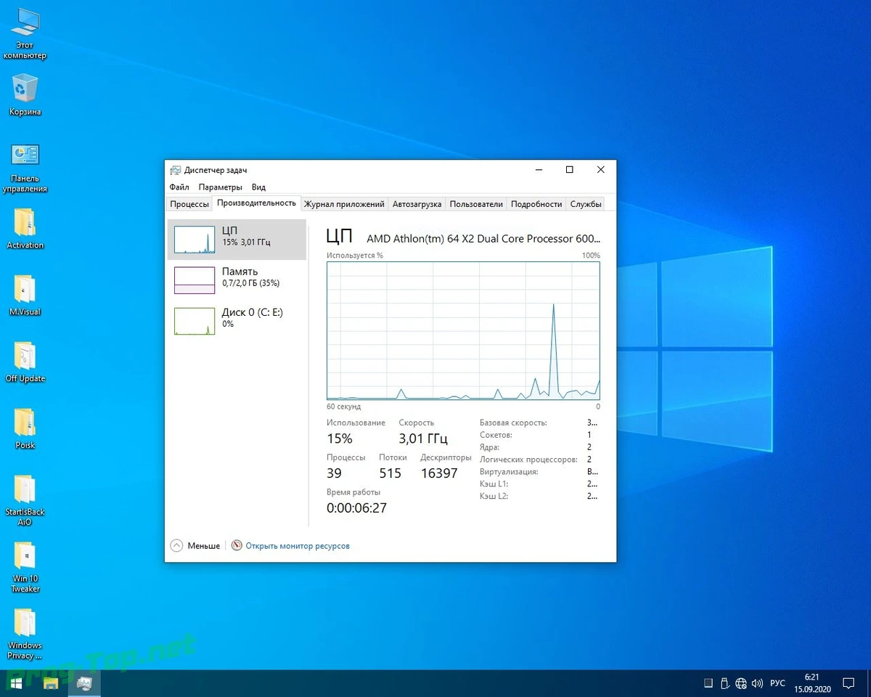Select the Диск 0 (C: E:) item
The height and width of the screenshot is (697, 871).
click(x=237, y=319)
